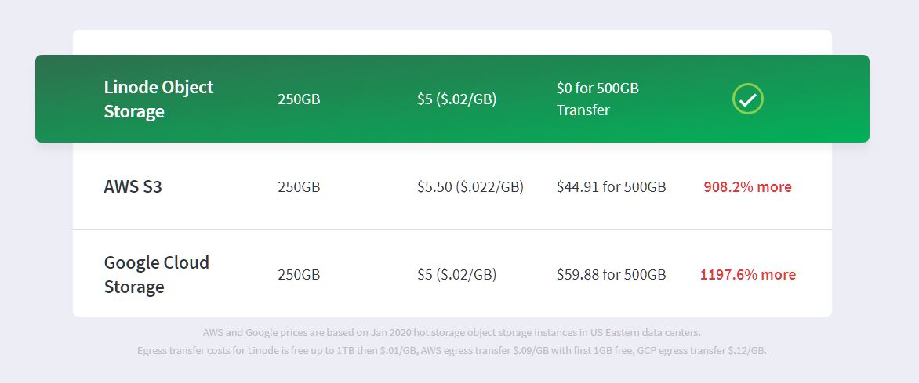Click the green highlighted Linode banner
The image size is (919, 383).
point(452,99)
